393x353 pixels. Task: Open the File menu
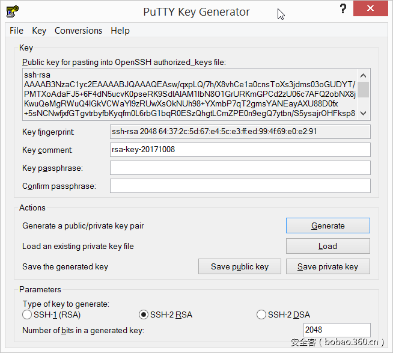[16, 31]
